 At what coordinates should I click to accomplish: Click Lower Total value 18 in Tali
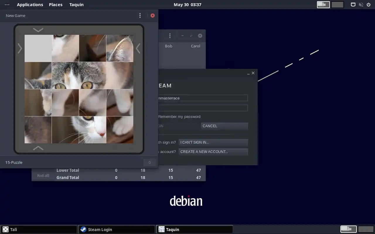[x=143, y=170]
